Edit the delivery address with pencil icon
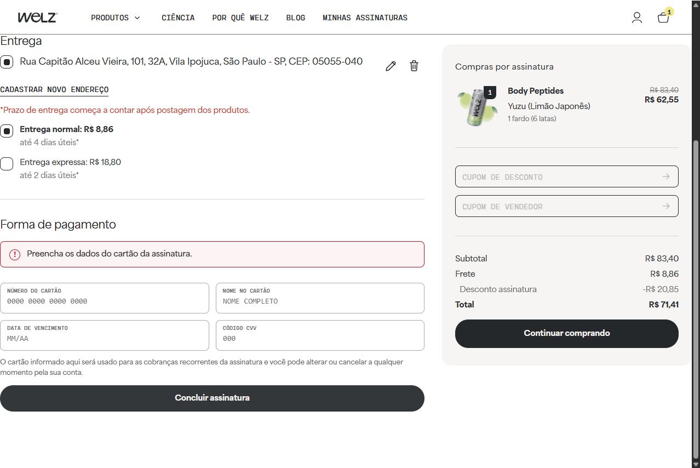 (x=391, y=66)
